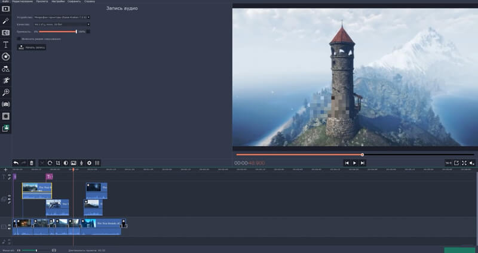
Task: Open the Справка menu
Action: (x=89, y=2)
